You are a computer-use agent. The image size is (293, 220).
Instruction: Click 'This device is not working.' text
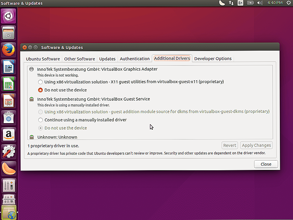coord(58,75)
